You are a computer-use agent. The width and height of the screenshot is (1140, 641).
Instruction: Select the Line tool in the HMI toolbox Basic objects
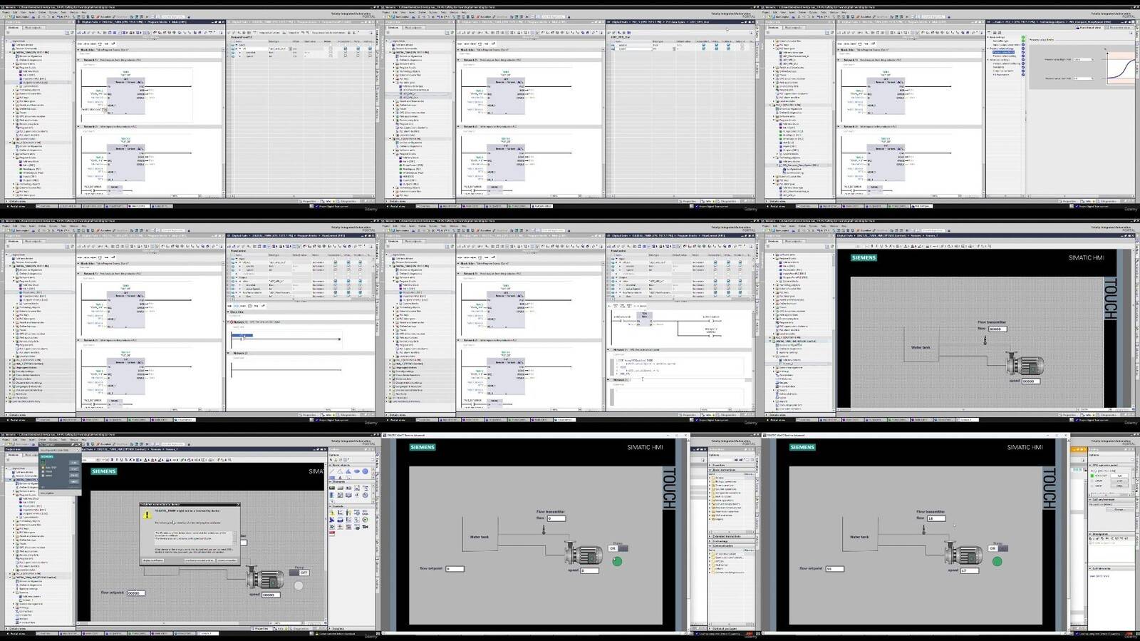click(x=332, y=471)
